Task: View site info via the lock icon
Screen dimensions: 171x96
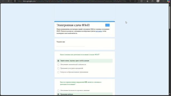Action: pos(15,1)
